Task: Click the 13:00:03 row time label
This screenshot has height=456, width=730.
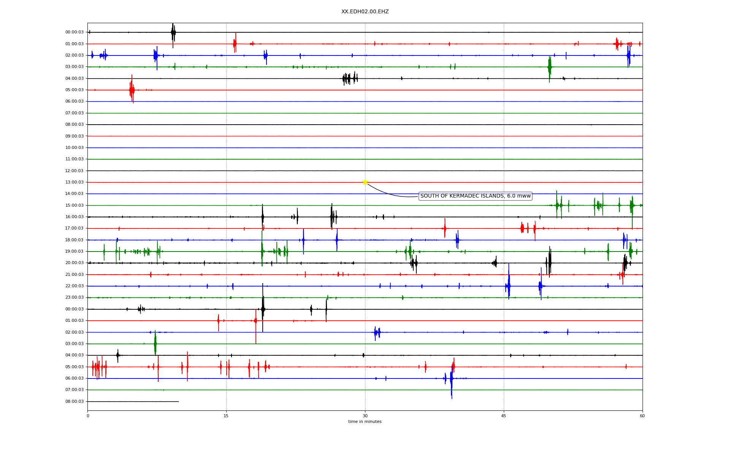Action: click(x=75, y=182)
